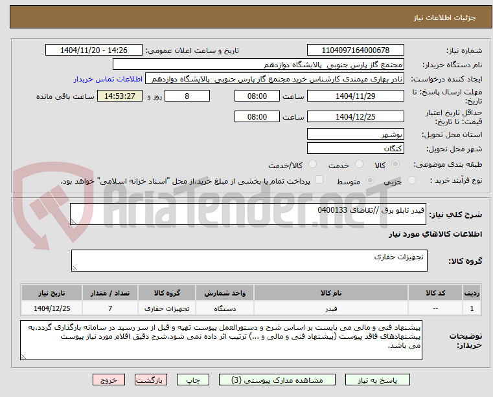Viewport: 493px width, 397px height.
Task: Click the city field کنگان
Action: point(355,149)
